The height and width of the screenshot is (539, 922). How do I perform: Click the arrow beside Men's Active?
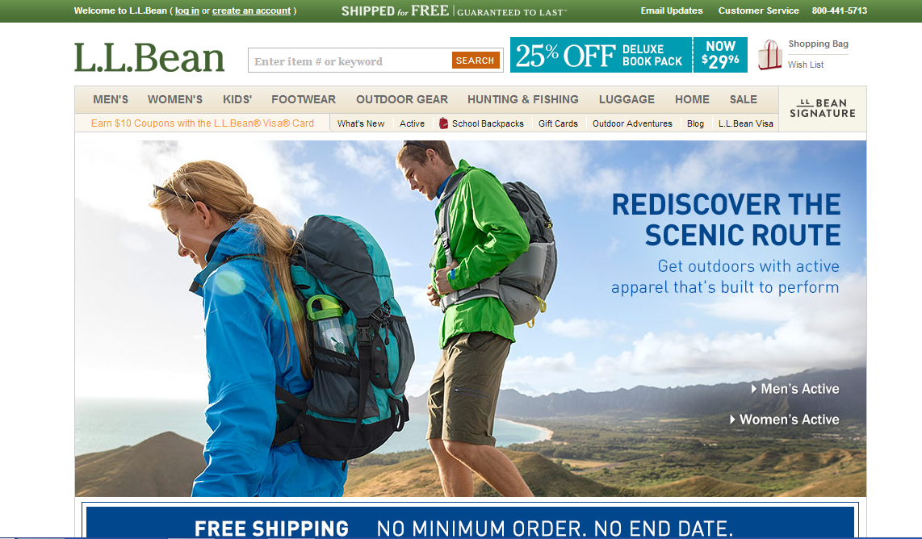pos(754,389)
